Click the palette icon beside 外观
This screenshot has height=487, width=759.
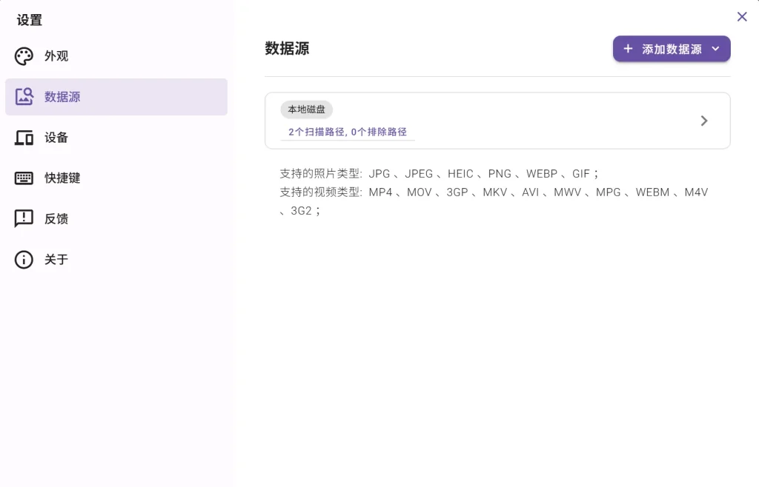point(24,56)
